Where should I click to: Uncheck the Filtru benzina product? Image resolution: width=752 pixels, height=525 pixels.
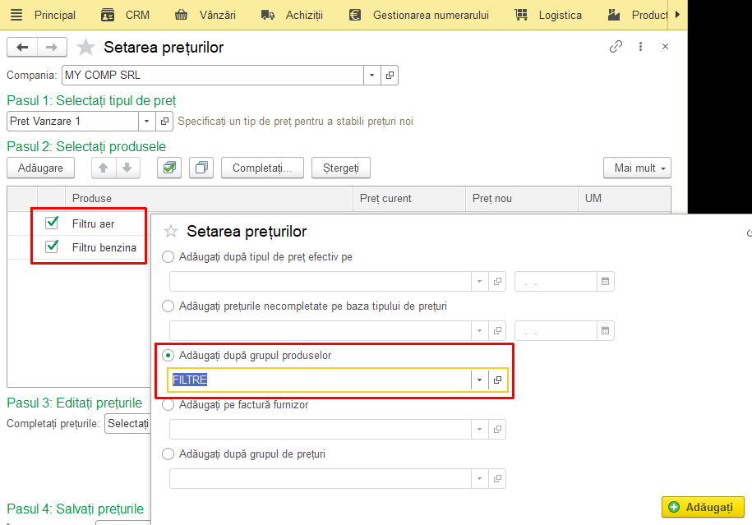(51, 247)
